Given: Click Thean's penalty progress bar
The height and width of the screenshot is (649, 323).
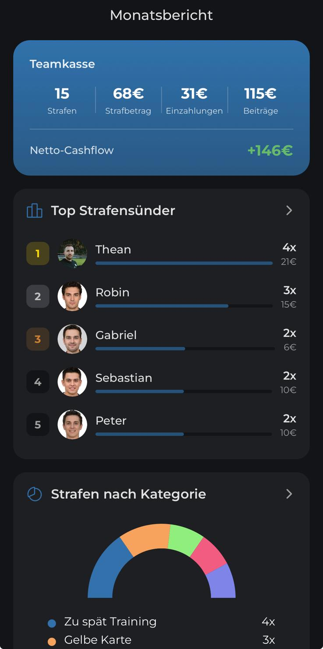Looking at the screenshot, I should (184, 263).
